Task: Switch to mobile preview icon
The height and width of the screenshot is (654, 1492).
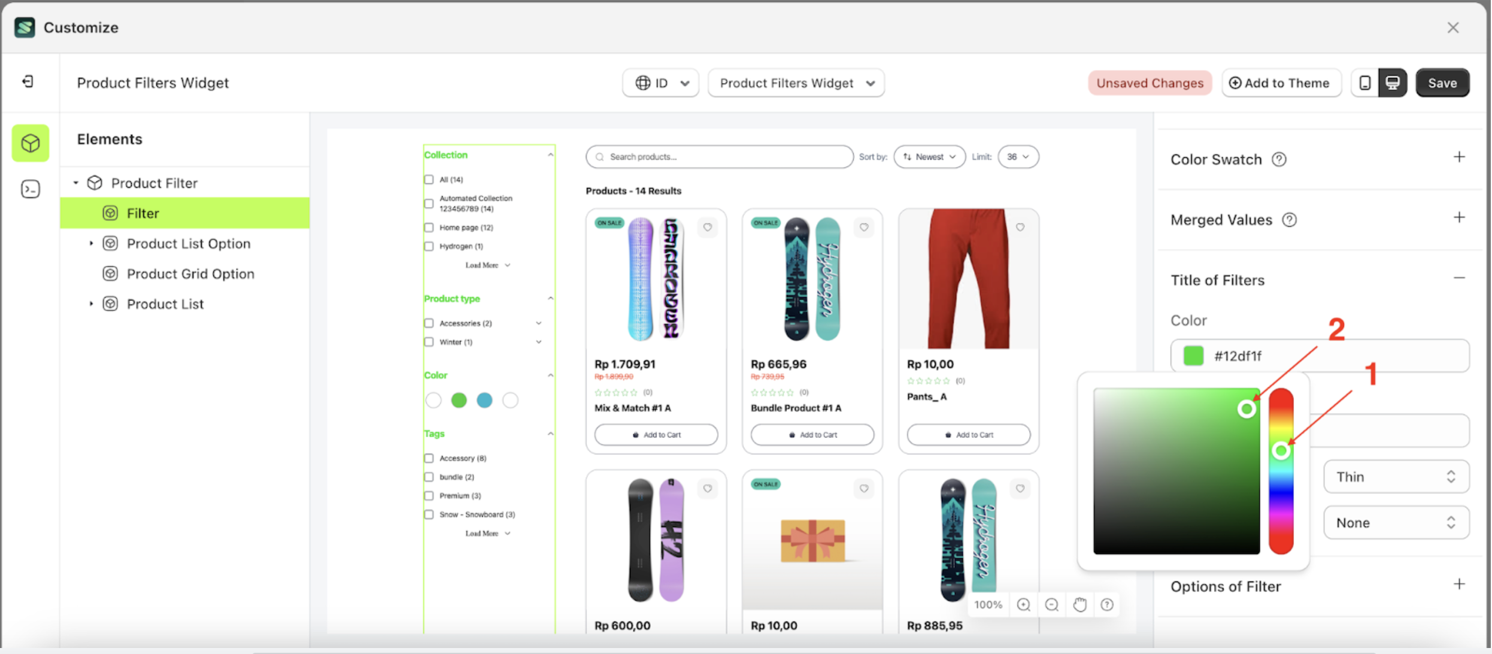Action: click(x=1364, y=83)
